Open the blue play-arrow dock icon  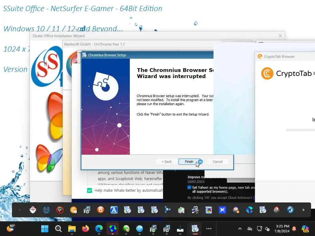(x=168, y=210)
